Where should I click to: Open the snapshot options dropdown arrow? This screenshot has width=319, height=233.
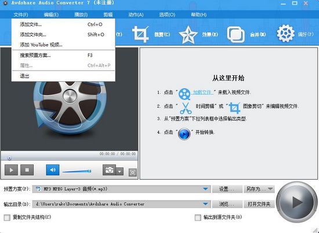[119, 172]
